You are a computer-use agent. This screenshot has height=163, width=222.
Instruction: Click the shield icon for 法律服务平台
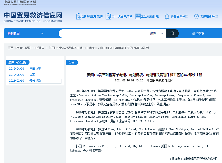click(196, 16)
